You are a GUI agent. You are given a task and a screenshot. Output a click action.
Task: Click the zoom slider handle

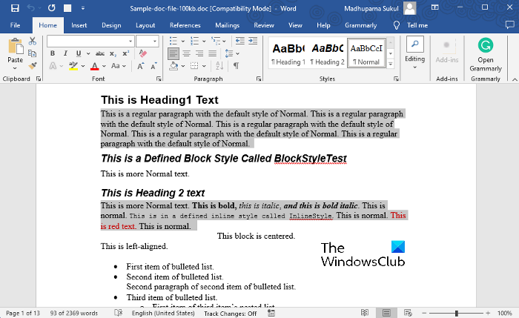coord(456,313)
